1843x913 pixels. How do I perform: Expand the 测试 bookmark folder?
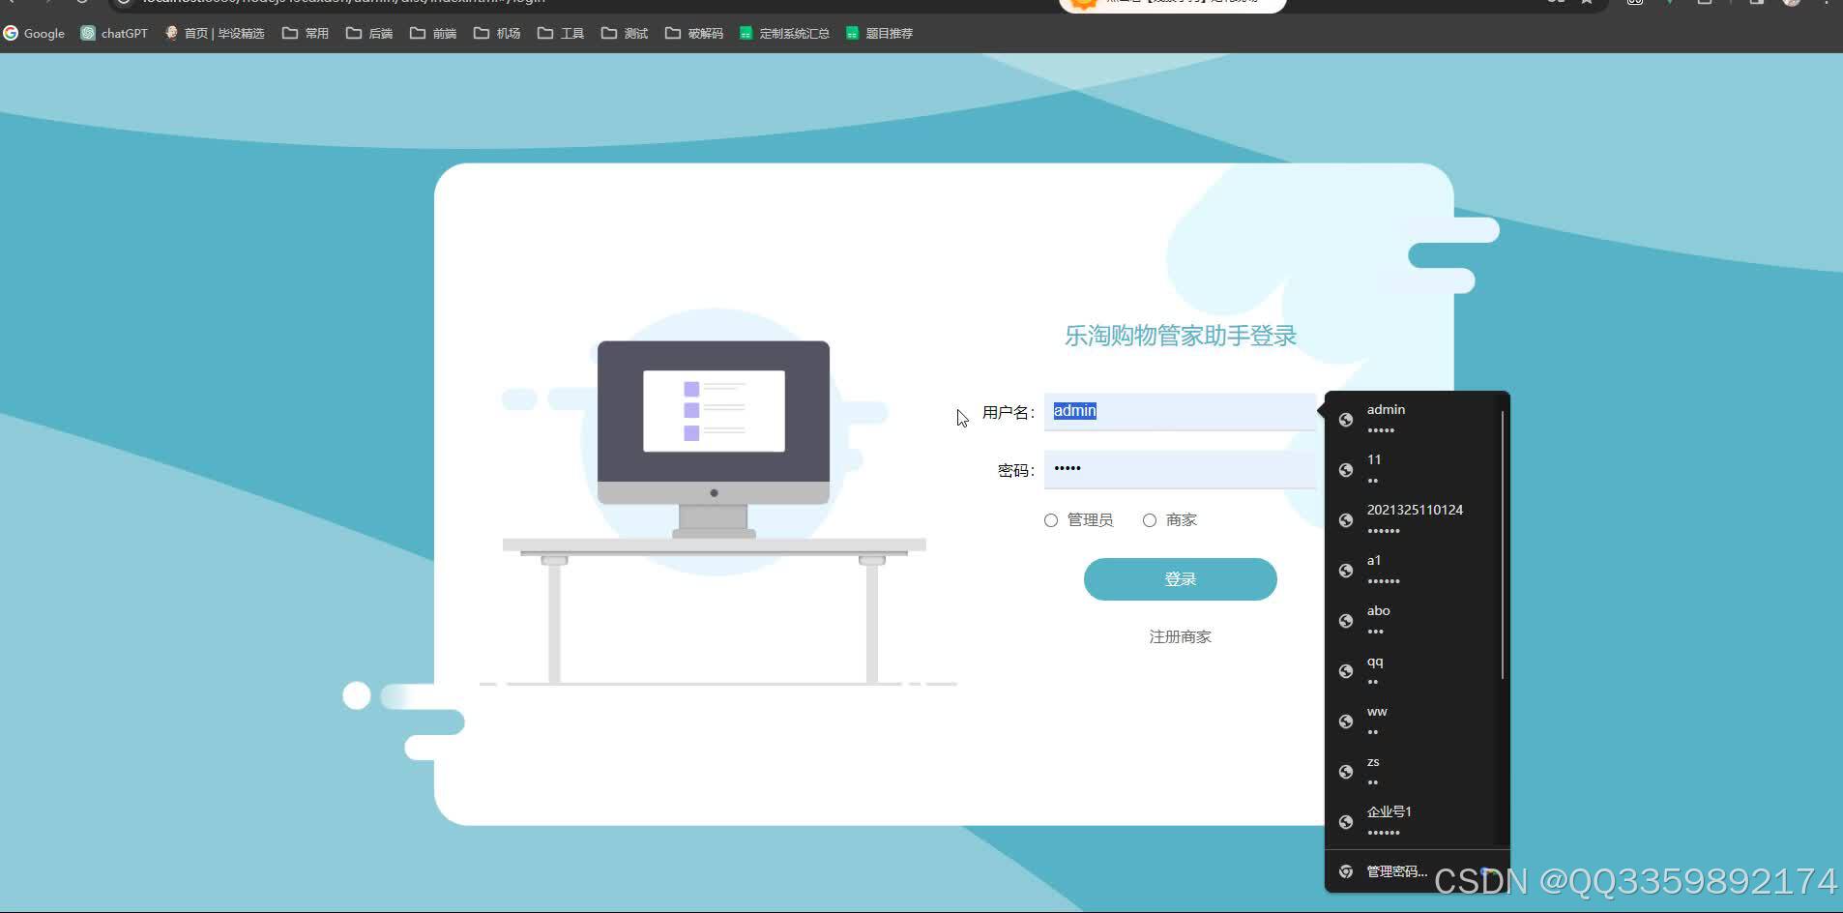(x=625, y=33)
